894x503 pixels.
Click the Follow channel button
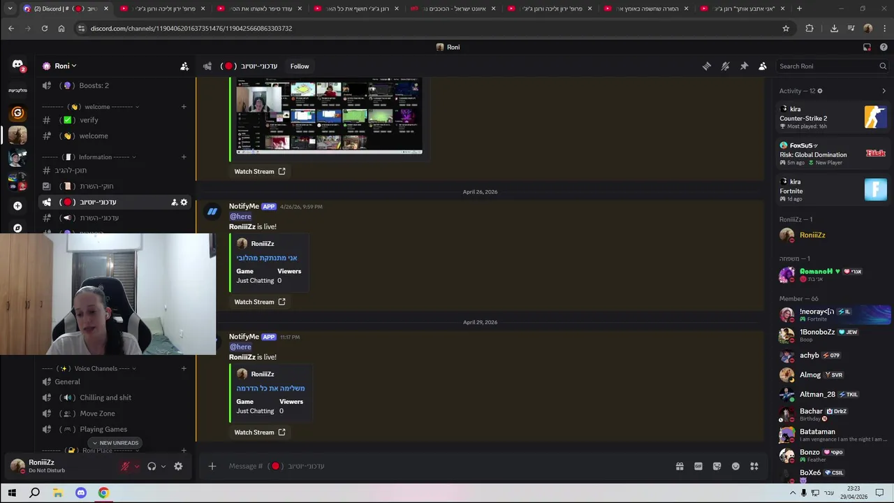300,66
